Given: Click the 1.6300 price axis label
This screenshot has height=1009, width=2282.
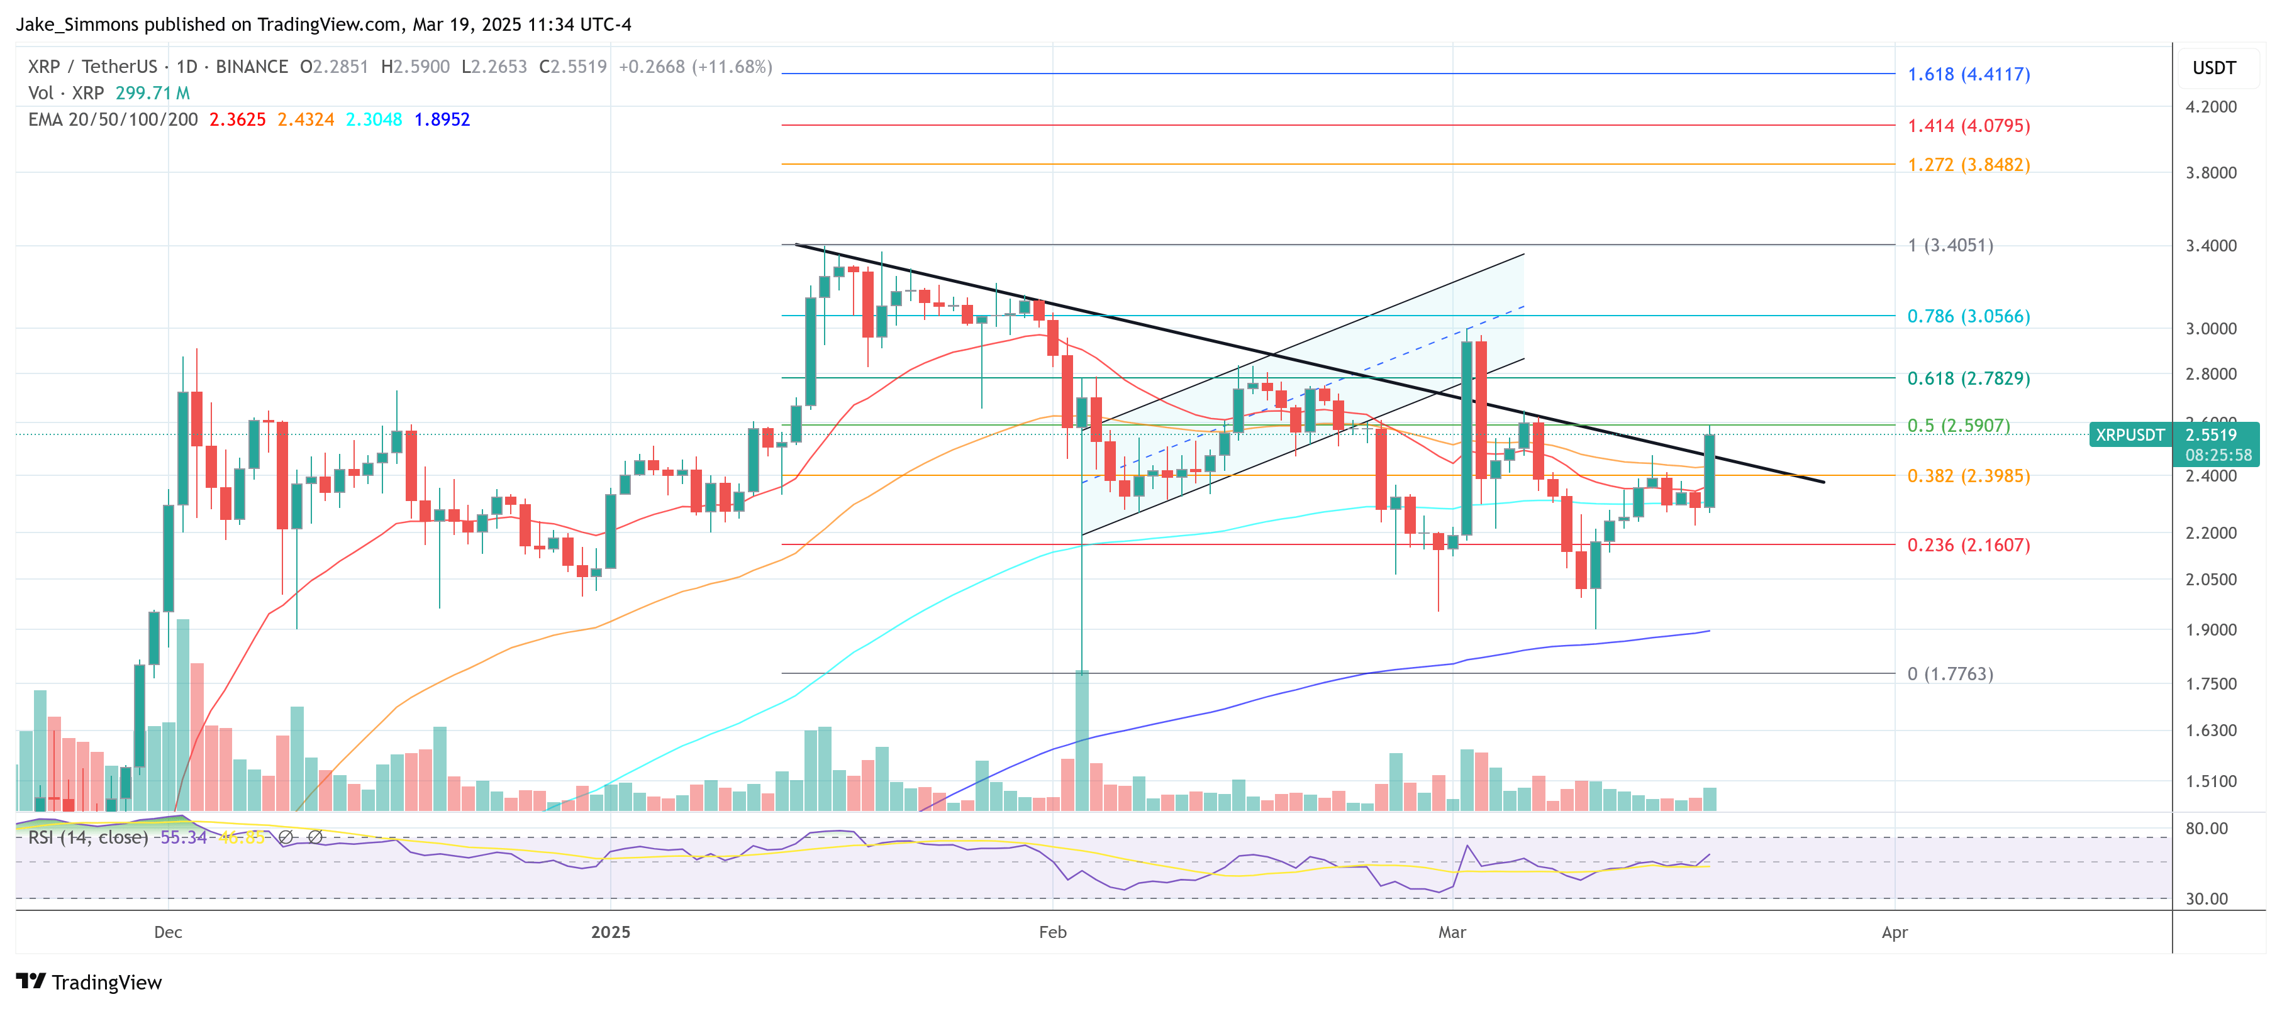Looking at the screenshot, I should (x=2211, y=731).
